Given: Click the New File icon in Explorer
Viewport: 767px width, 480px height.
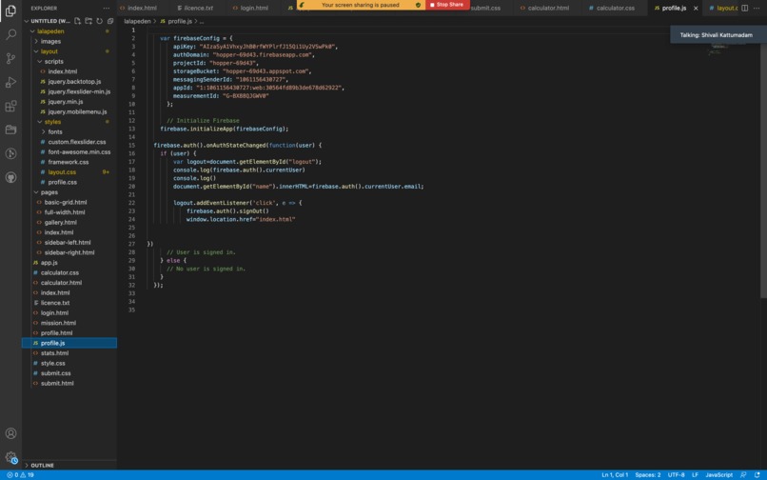Looking at the screenshot, I should pos(78,21).
